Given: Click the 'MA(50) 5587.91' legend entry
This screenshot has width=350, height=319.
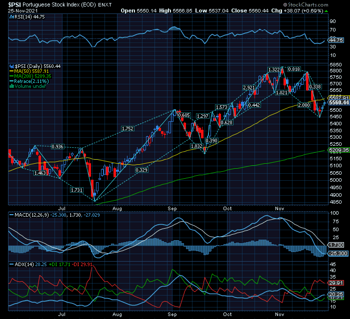Looking at the screenshot, I should [x=31, y=71].
